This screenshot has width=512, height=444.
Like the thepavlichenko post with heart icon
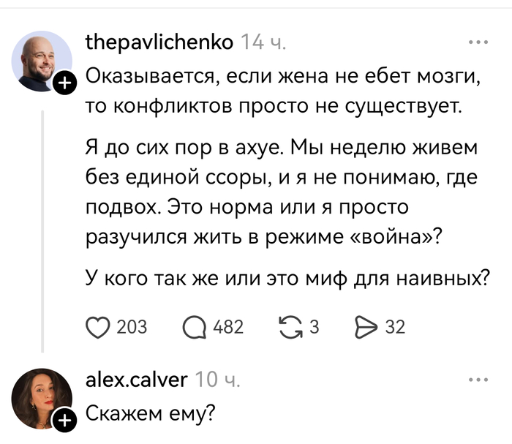tap(97, 326)
